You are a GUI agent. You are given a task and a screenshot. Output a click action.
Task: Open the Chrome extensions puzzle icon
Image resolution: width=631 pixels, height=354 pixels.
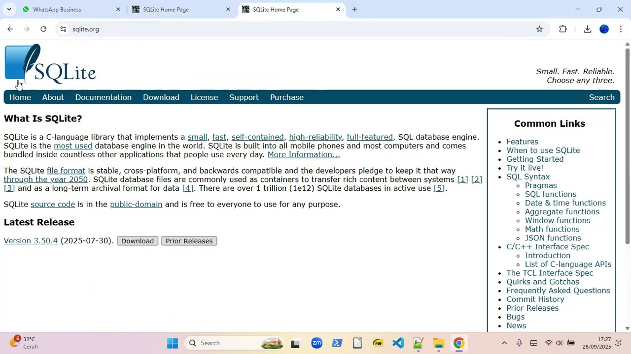click(x=563, y=29)
